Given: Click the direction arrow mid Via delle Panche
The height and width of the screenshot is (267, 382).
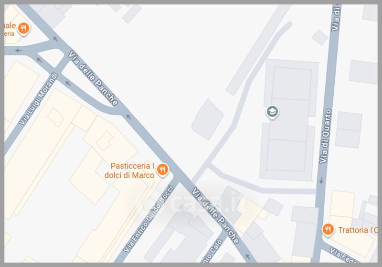Looking at the screenshot, I should (x=128, y=117).
